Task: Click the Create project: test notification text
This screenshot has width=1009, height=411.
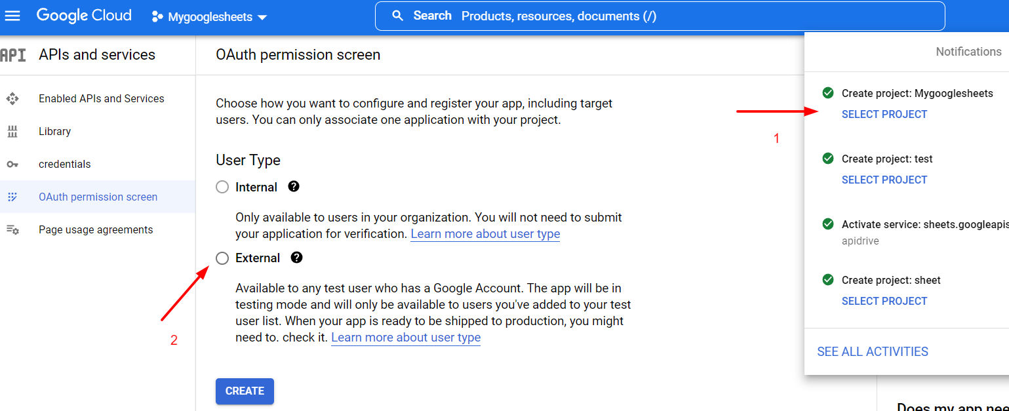Action: tap(887, 159)
